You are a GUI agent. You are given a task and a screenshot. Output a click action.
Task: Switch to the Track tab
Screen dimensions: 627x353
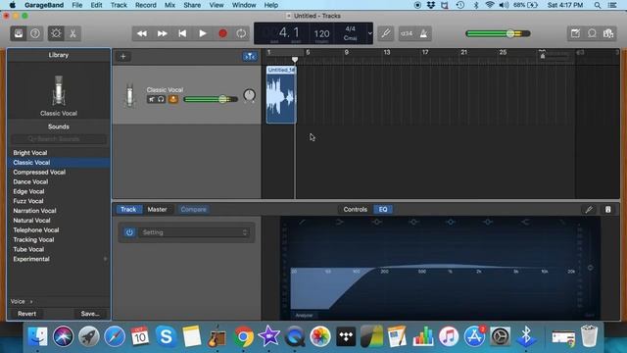coord(128,209)
